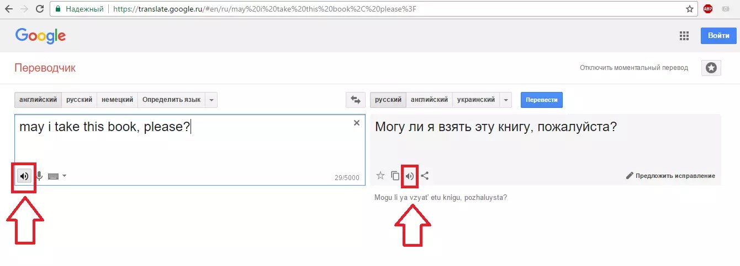
Task: Play audio of the English source text
Action: (x=24, y=176)
